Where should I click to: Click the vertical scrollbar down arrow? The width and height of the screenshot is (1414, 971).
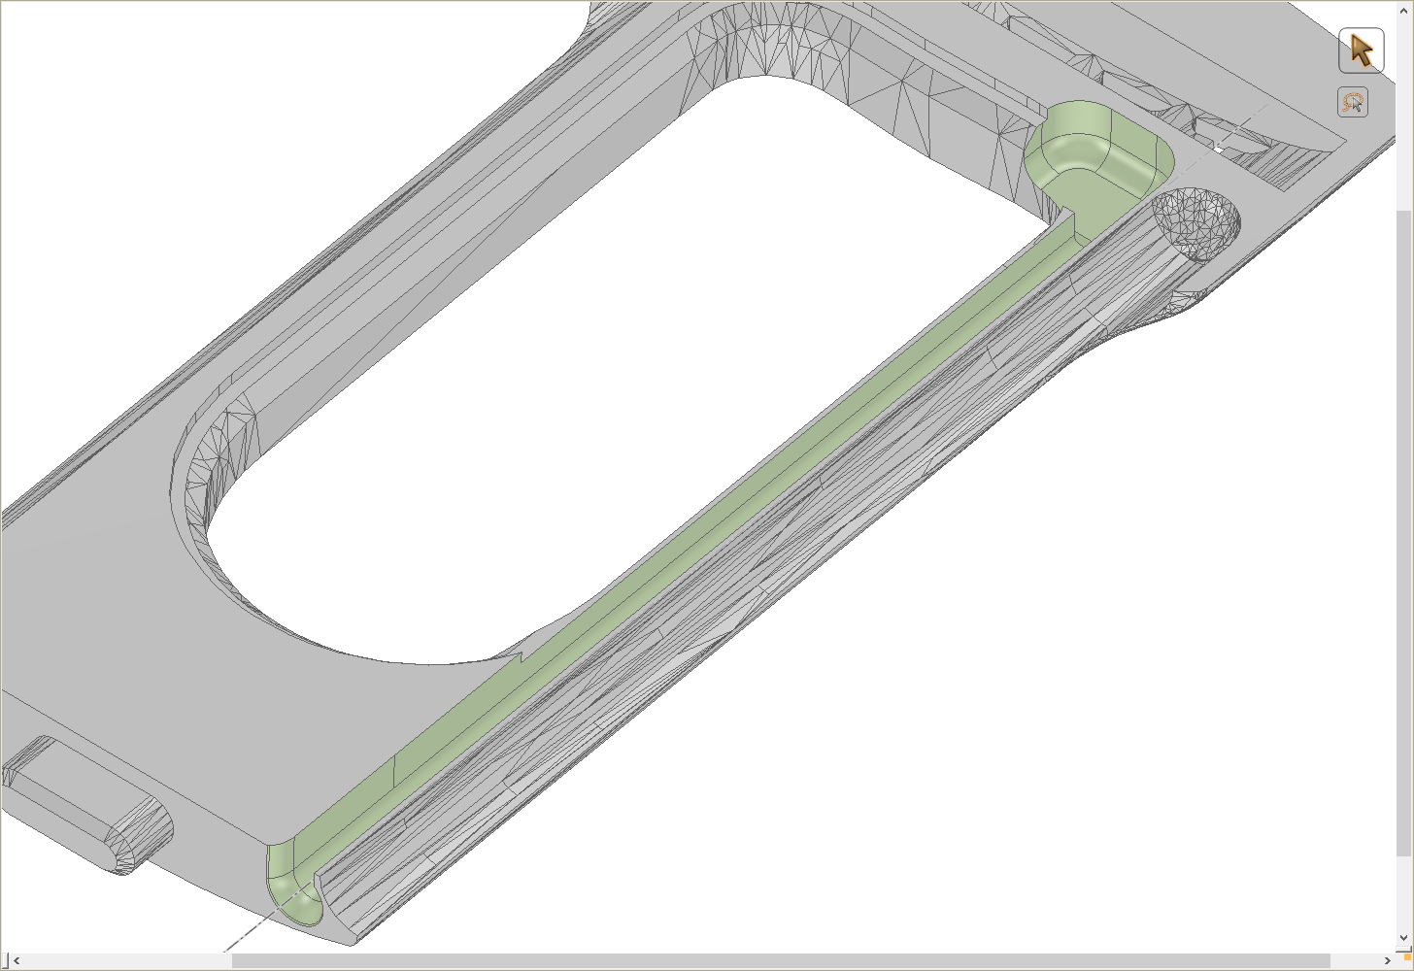(1405, 938)
